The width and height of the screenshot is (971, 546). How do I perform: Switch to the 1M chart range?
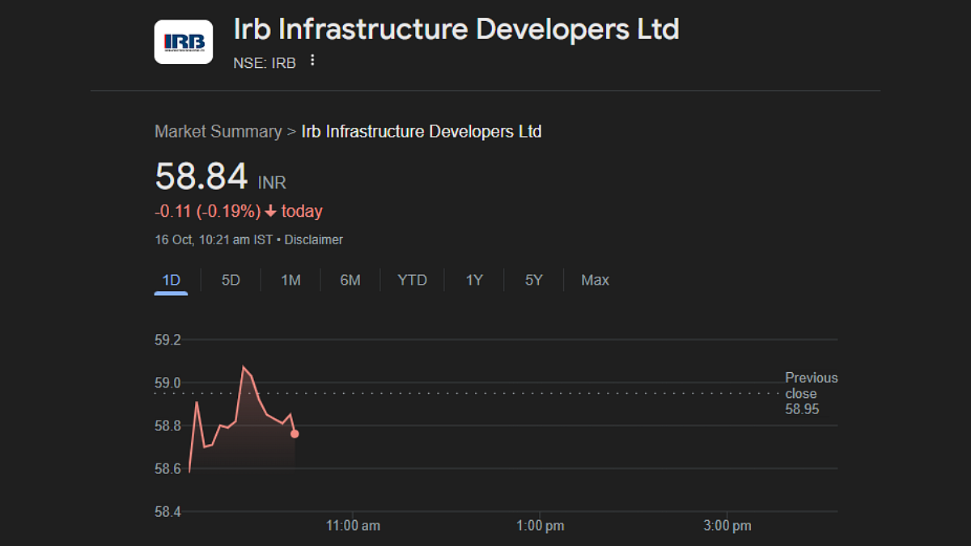pos(290,280)
